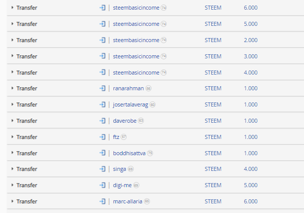Click reputation badge 57 next to ftz
The height and width of the screenshot is (213, 304).
click(x=124, y=137)
